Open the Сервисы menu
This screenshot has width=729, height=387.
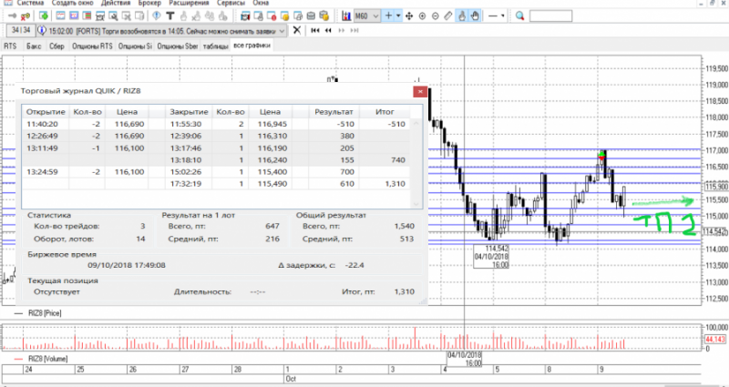tap(231, 3)
